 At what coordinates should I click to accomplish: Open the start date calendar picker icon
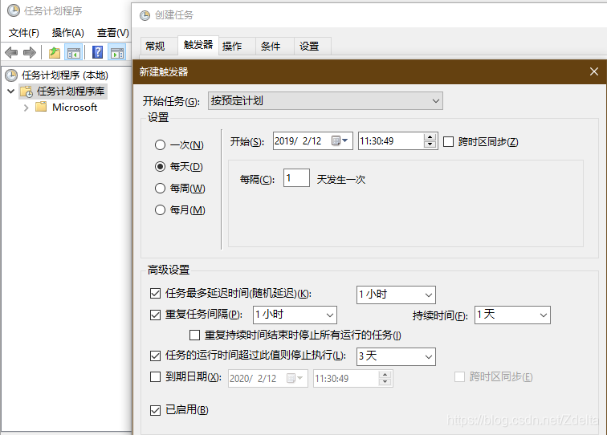[340, 141]
